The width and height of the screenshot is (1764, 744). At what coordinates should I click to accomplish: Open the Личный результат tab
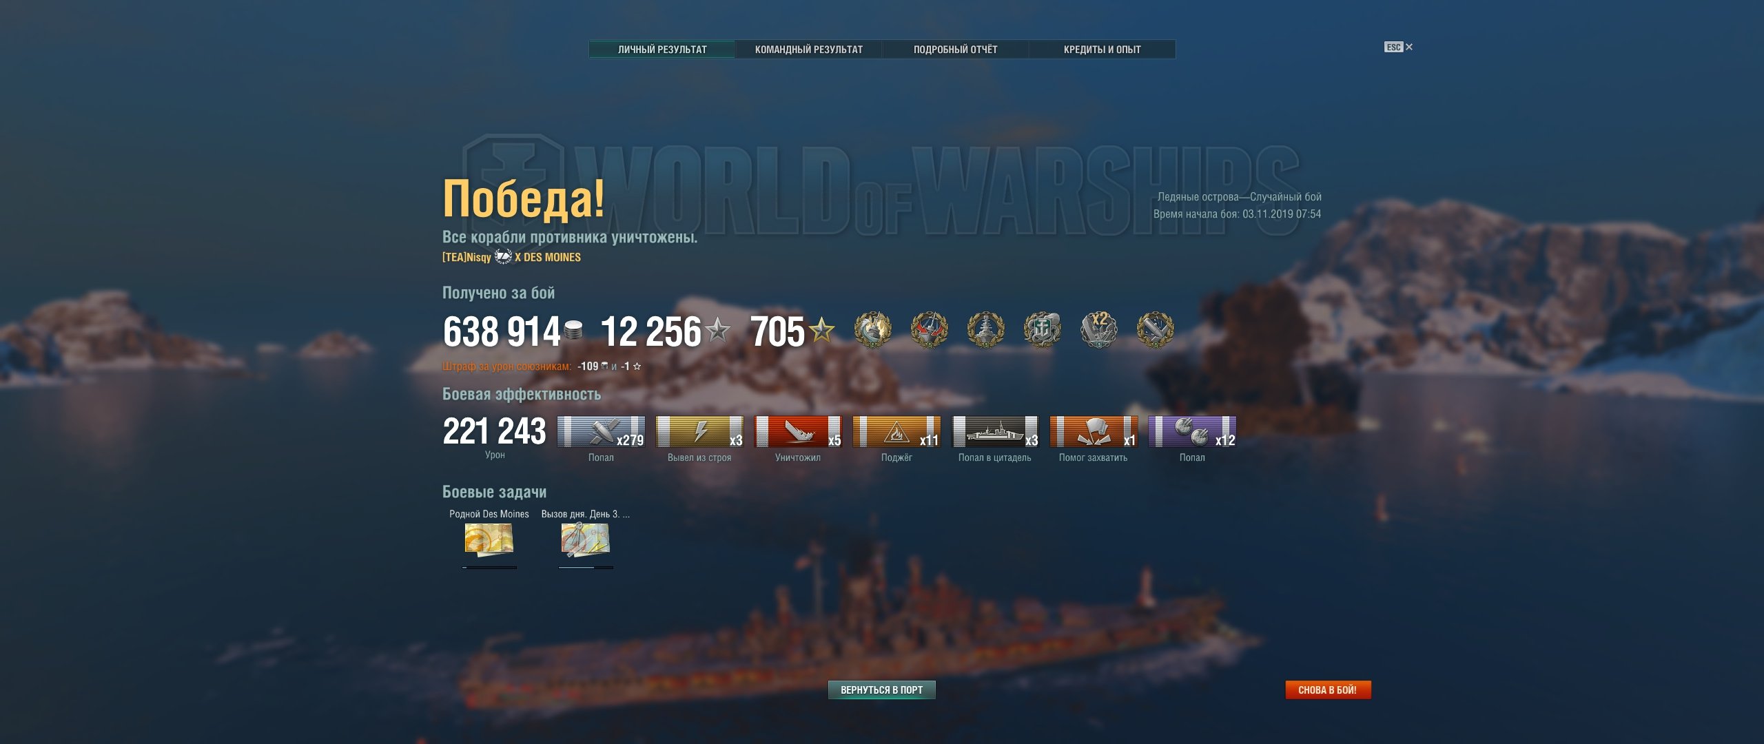662,50
